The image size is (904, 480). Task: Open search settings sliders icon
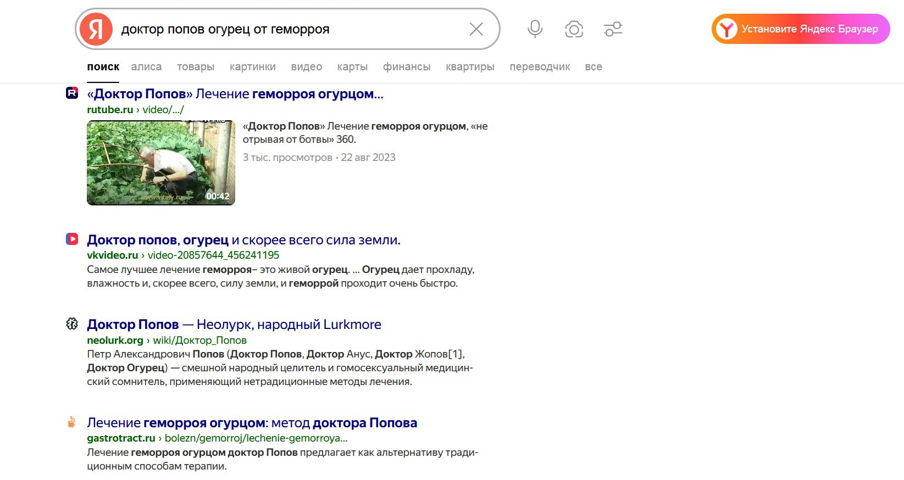613,29
